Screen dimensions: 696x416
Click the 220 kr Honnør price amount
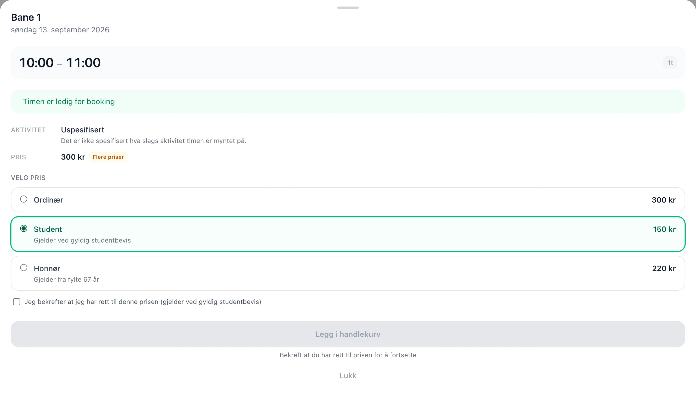664,269
